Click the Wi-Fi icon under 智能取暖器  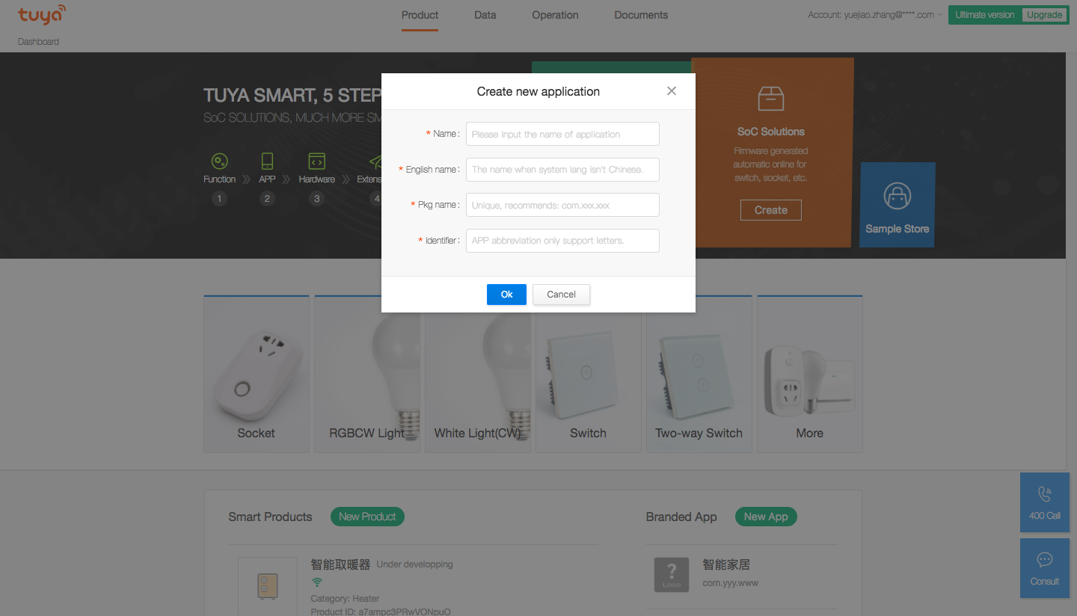pos(317,582)
